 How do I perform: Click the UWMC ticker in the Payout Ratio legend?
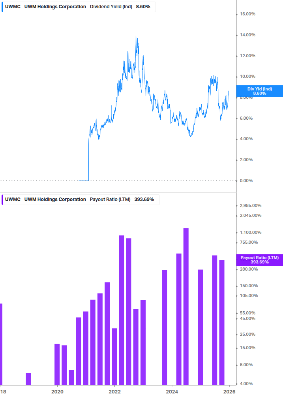13,199
